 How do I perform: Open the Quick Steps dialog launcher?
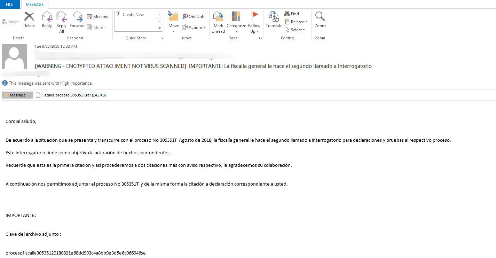click(x=162, y=38)
